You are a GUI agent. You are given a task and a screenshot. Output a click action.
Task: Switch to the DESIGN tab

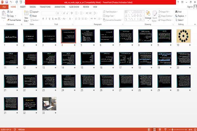coord(33,7)
